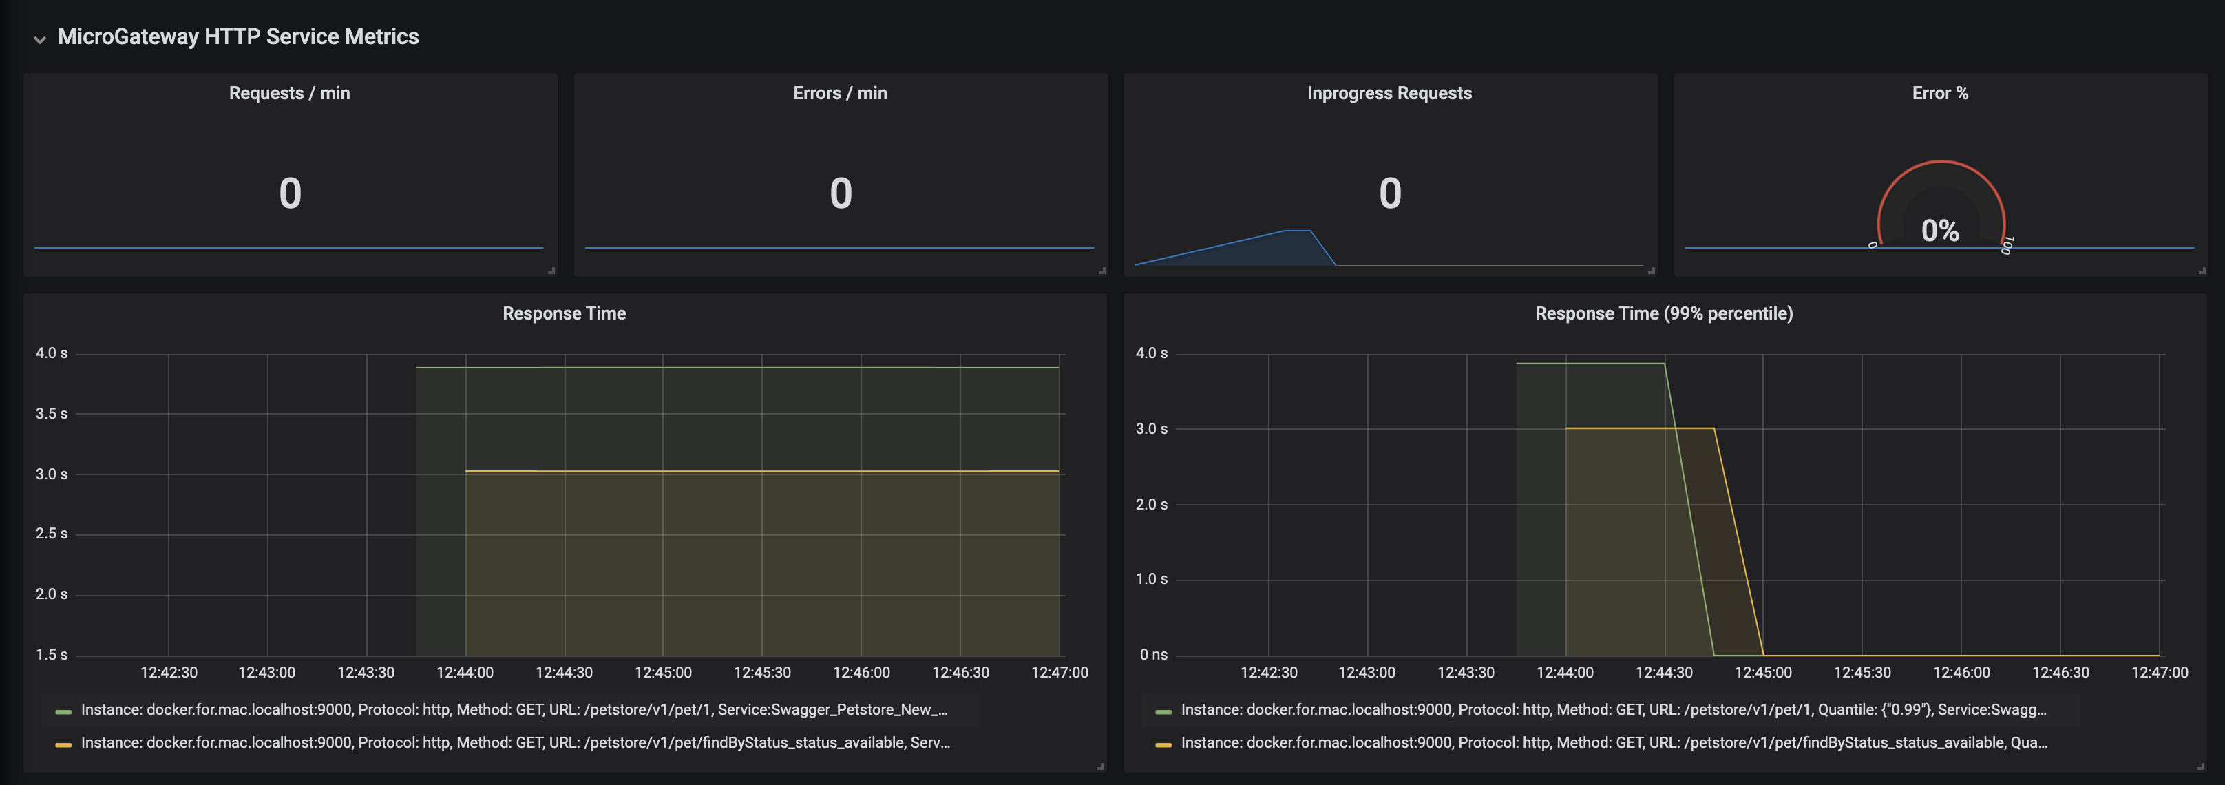Click yellow color swatch in Response Time legend
This screenshot has height=785, width=2225.
pyautogui.click(x=63, y=744)
